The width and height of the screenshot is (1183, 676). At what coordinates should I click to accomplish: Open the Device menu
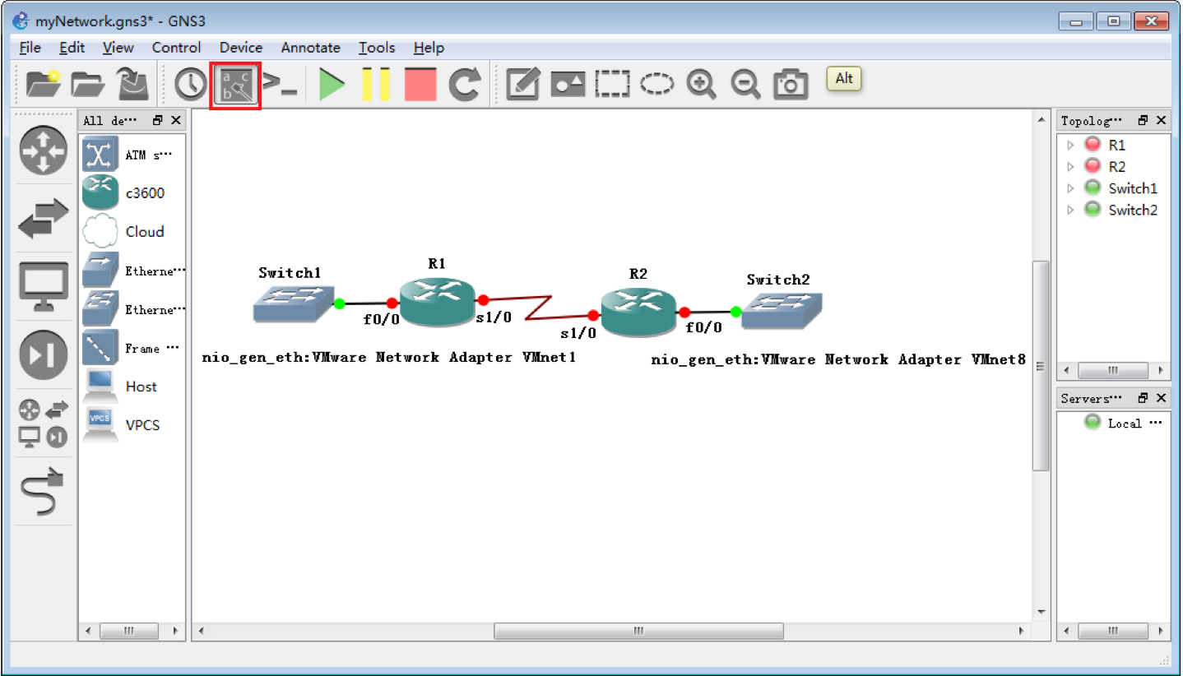pyautogui.click(x=241, y=48)
